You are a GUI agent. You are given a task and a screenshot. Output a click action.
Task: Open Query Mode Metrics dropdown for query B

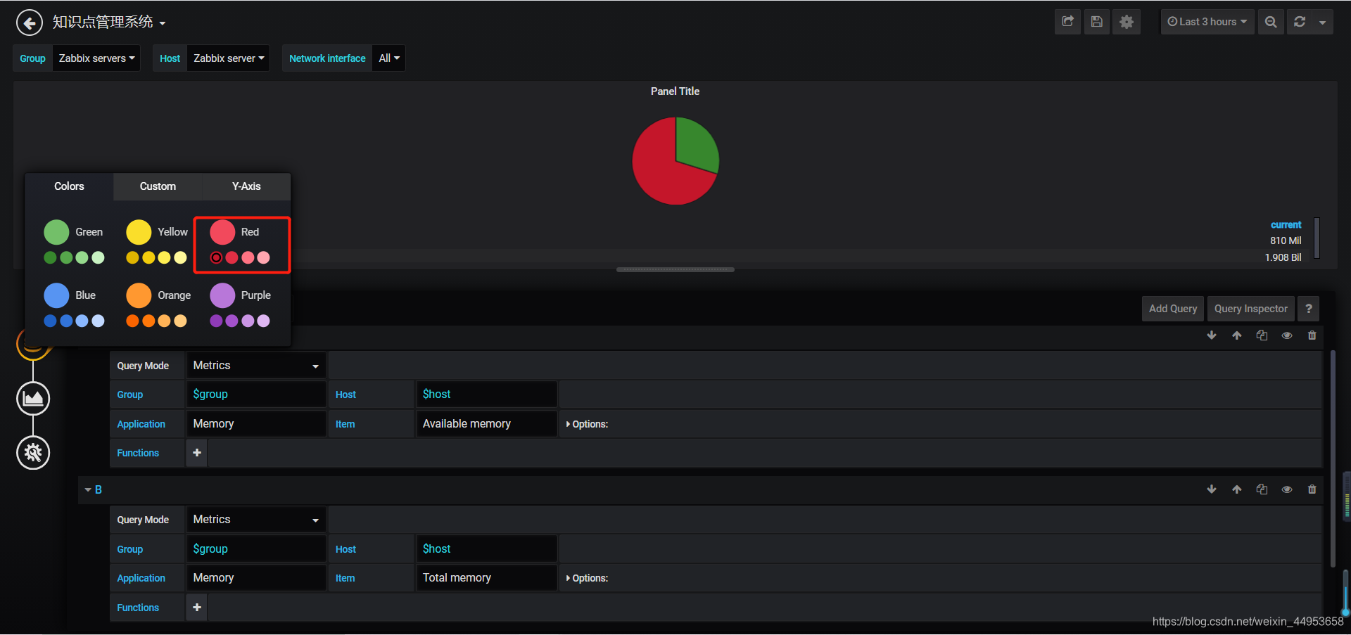click(x=256, y=520)
